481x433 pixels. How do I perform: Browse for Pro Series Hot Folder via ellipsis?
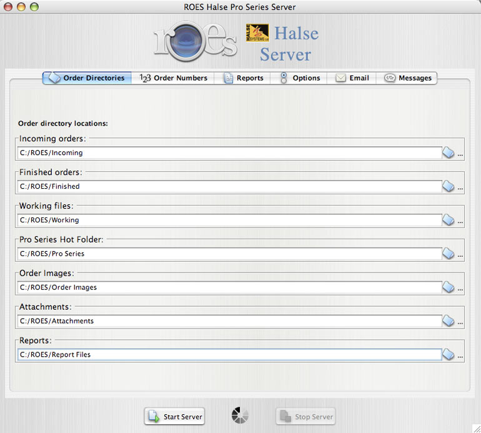pyautogui.click(x=460, y=256)
